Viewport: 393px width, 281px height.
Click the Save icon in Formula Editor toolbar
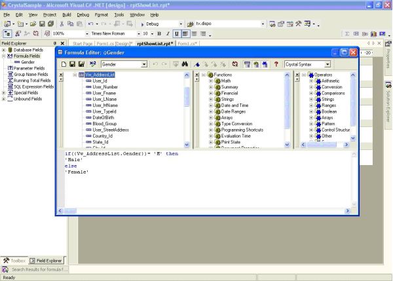point(73,64)
